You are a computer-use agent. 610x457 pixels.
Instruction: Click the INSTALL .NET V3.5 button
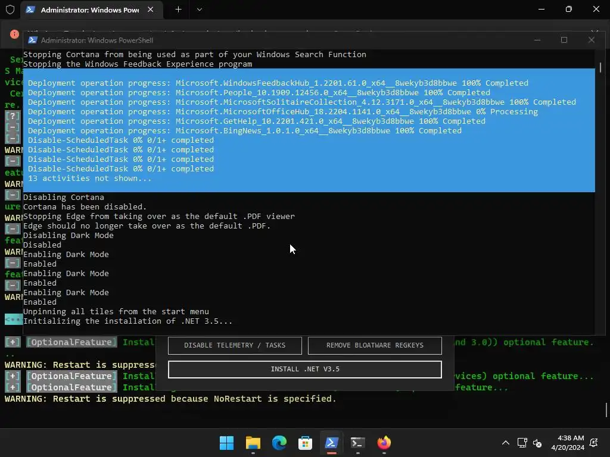304,369
